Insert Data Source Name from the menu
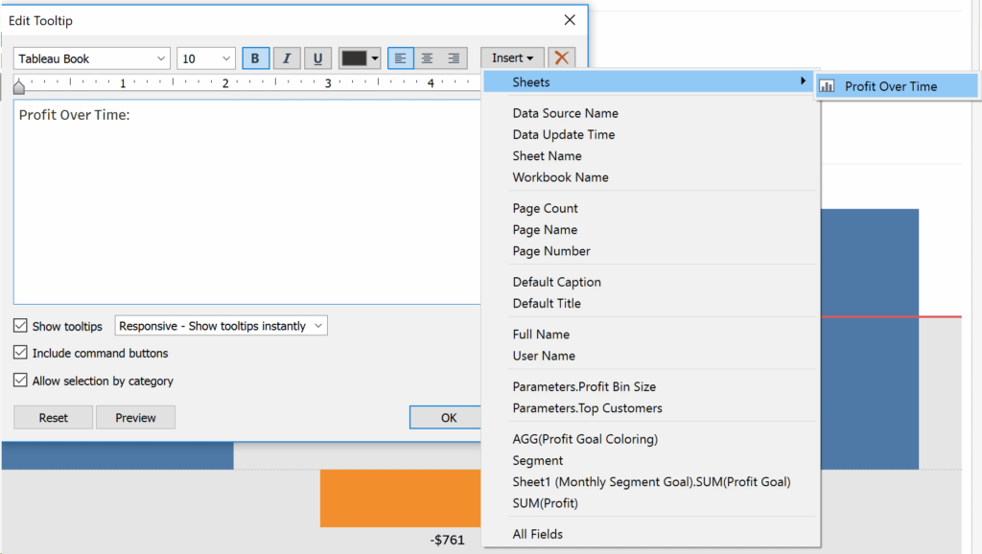Viewport: 982px width, 554px height. 565,112
